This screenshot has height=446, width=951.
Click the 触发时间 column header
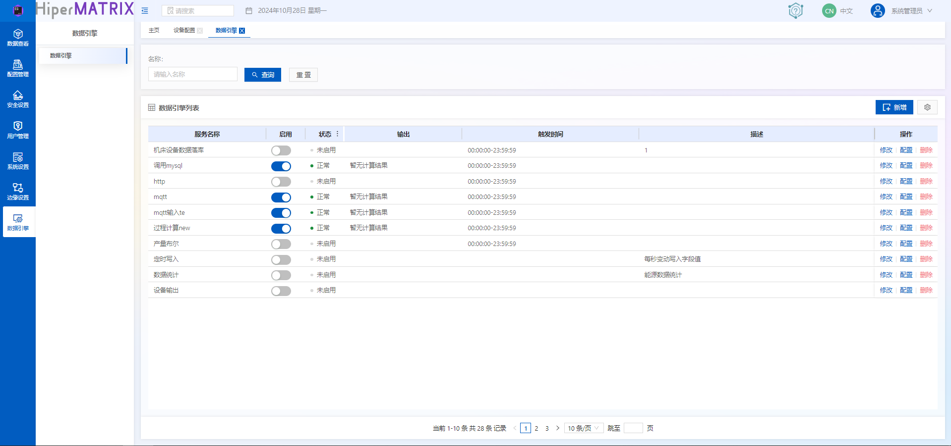[x=550, y=134]
